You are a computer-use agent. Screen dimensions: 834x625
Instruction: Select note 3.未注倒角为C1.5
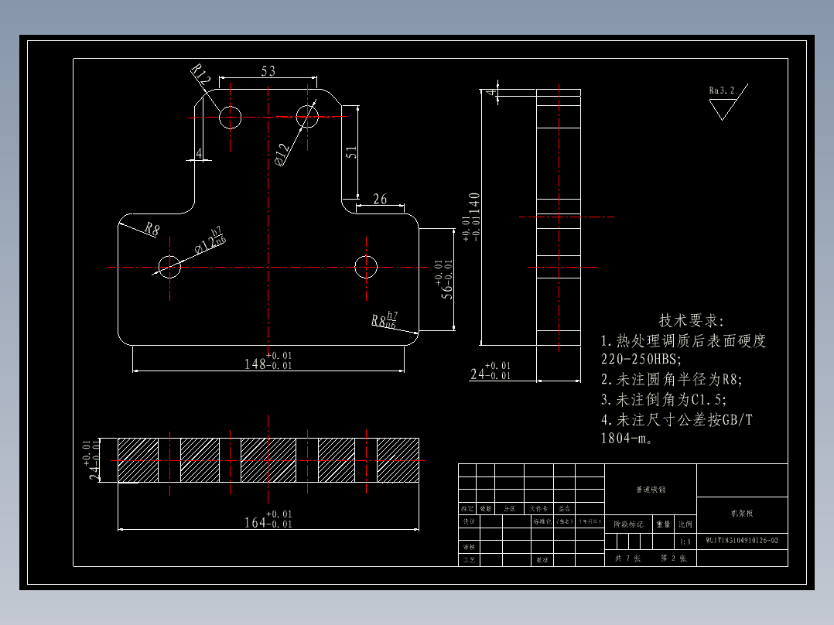pos(663,400)
